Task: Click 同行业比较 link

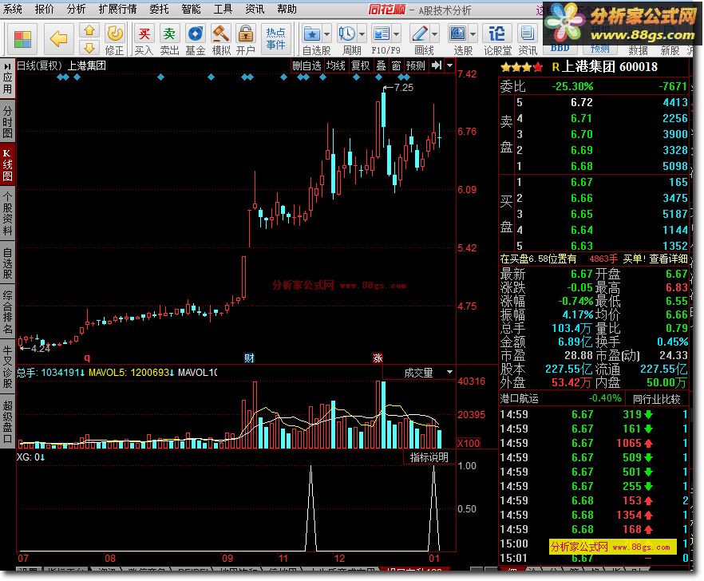Action: point(656,399)
